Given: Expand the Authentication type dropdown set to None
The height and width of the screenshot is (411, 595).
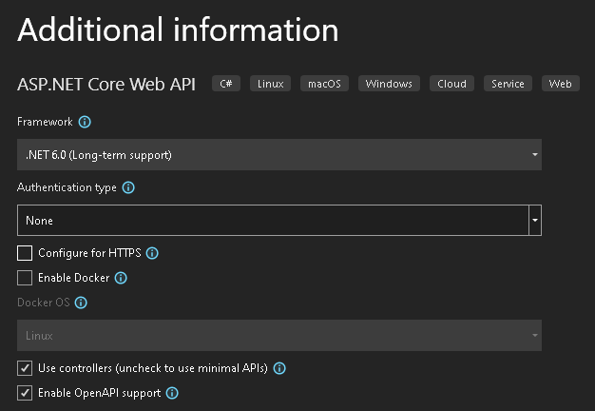Looking at the screenshot, I should tap(278, 220).
